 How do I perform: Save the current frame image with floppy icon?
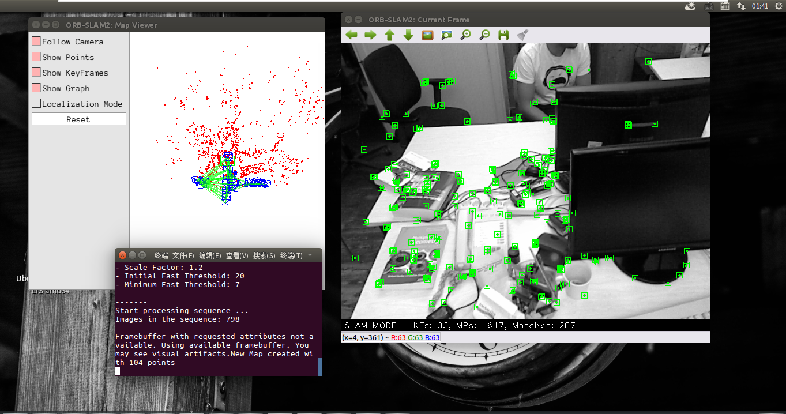click(x=503, y=35)
